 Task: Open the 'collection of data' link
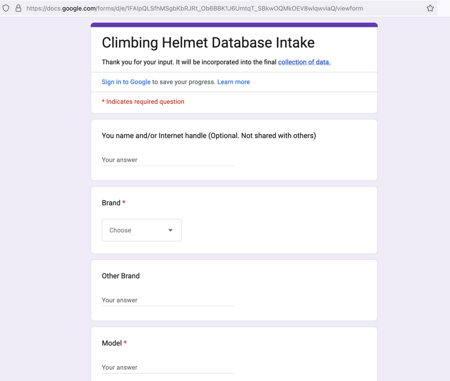pos(304,62)
